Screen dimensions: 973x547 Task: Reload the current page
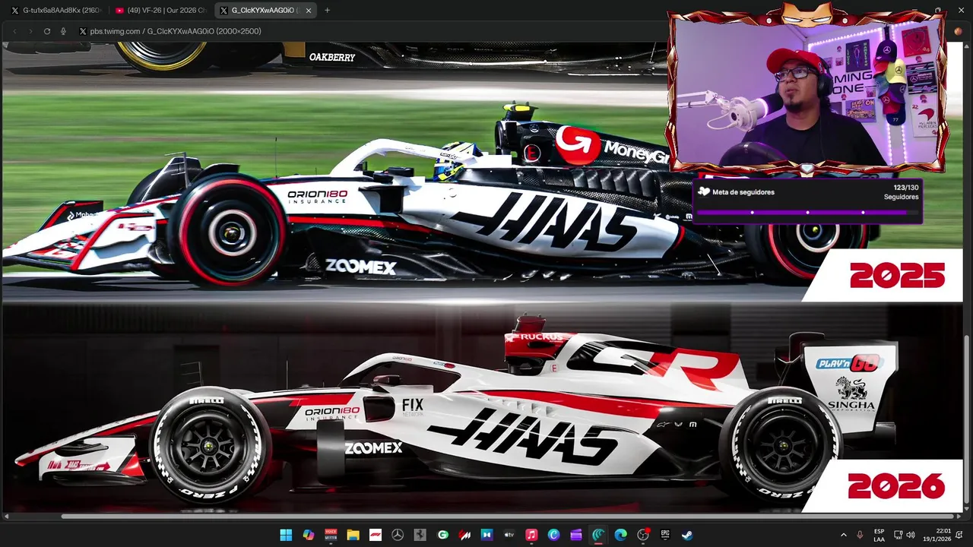coord(47,31)
